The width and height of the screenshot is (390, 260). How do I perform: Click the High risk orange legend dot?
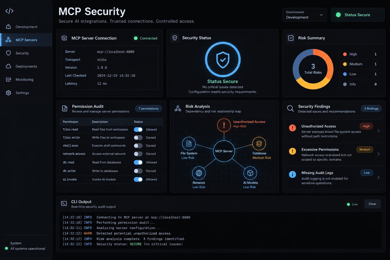345,54
